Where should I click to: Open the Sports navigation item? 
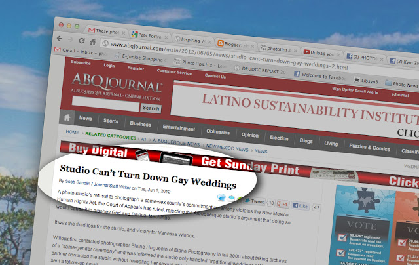(x=111, y=121)
